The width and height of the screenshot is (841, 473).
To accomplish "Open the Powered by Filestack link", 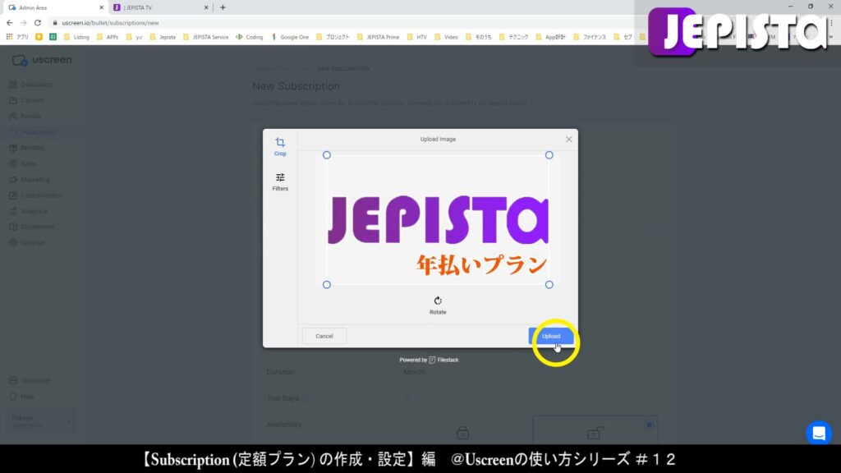I will 429,360.
